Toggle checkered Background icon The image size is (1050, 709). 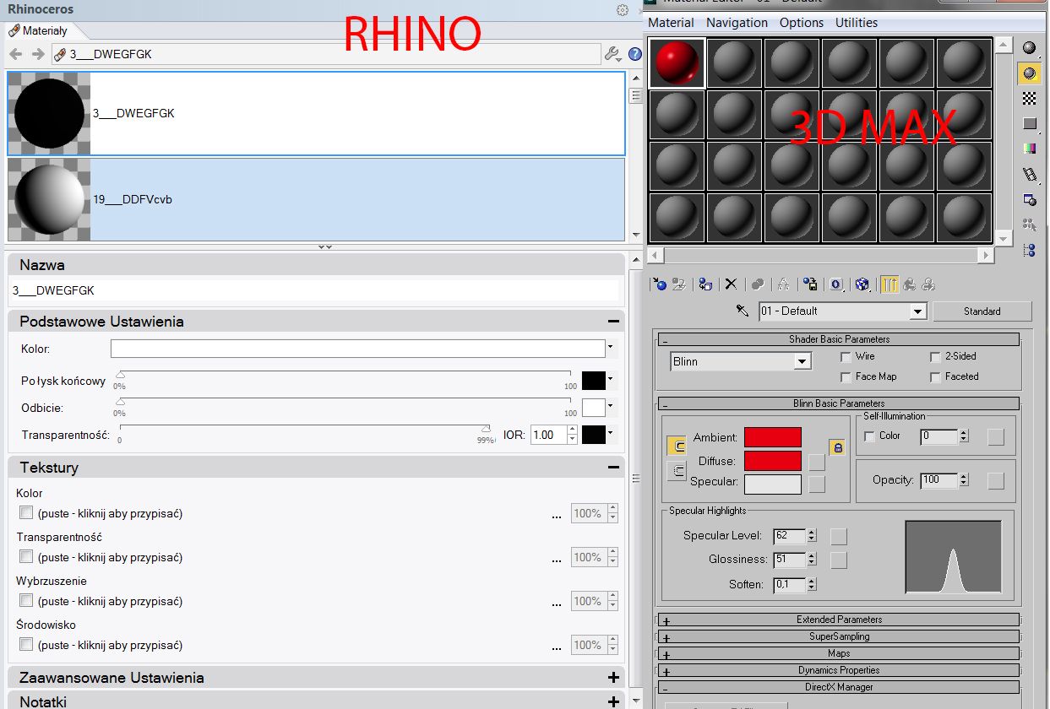(1029, 99)
